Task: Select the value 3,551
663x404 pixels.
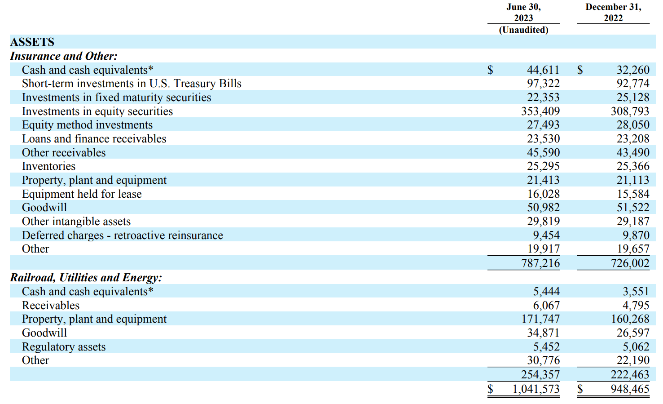Action: (636, 292)
